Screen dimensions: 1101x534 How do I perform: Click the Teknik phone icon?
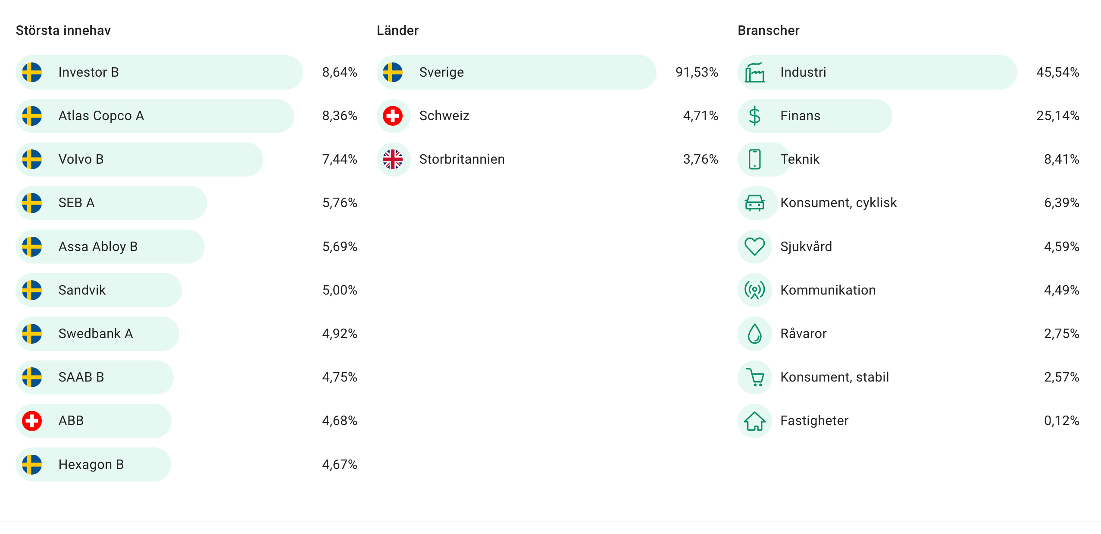754,159
